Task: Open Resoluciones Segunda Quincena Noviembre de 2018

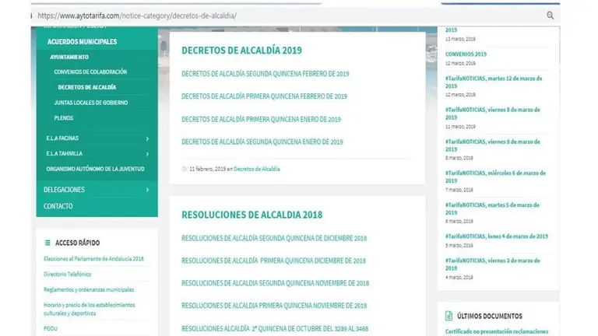Action: 275,283
